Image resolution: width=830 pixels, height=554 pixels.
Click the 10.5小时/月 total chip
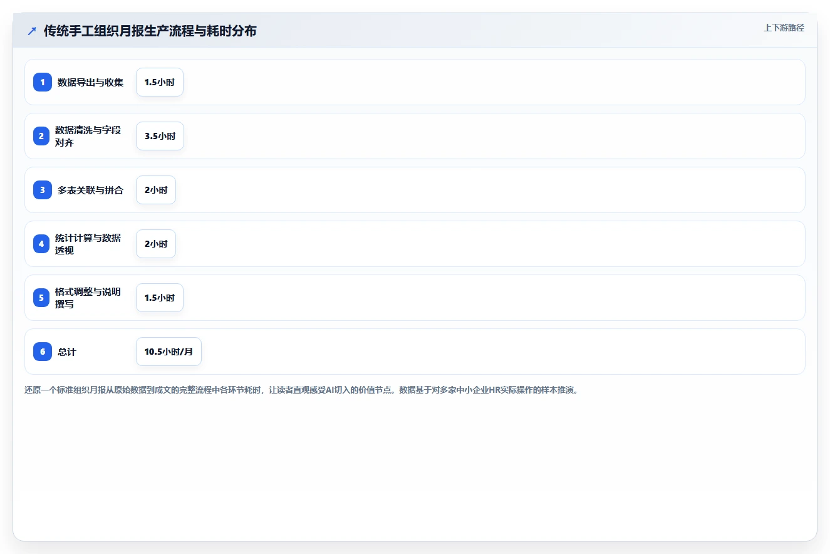[x=169, y=352]
